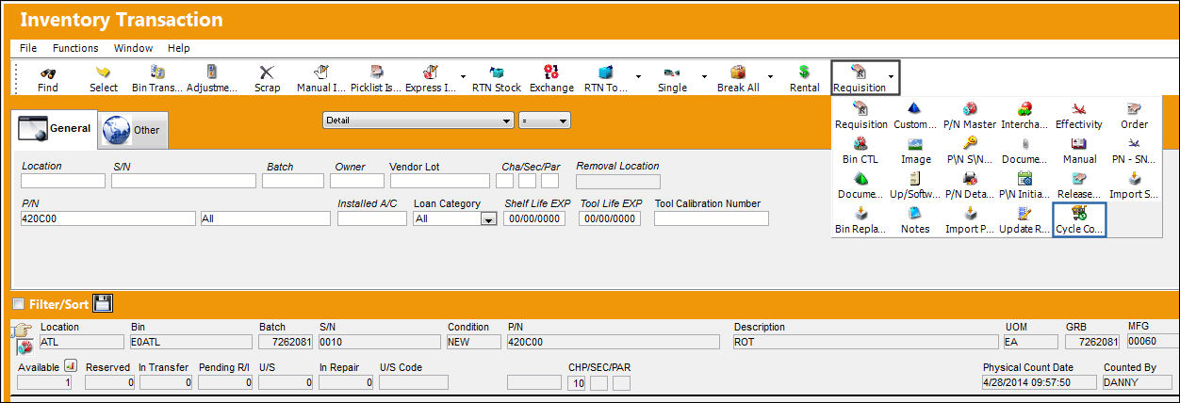Expand the Detail dropdown
The image size is (1180, 403).
click(x=507, y=121)
